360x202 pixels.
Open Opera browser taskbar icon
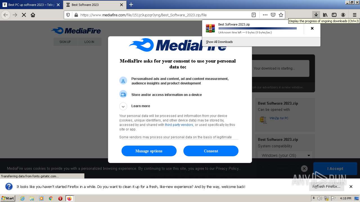[60, 198]
